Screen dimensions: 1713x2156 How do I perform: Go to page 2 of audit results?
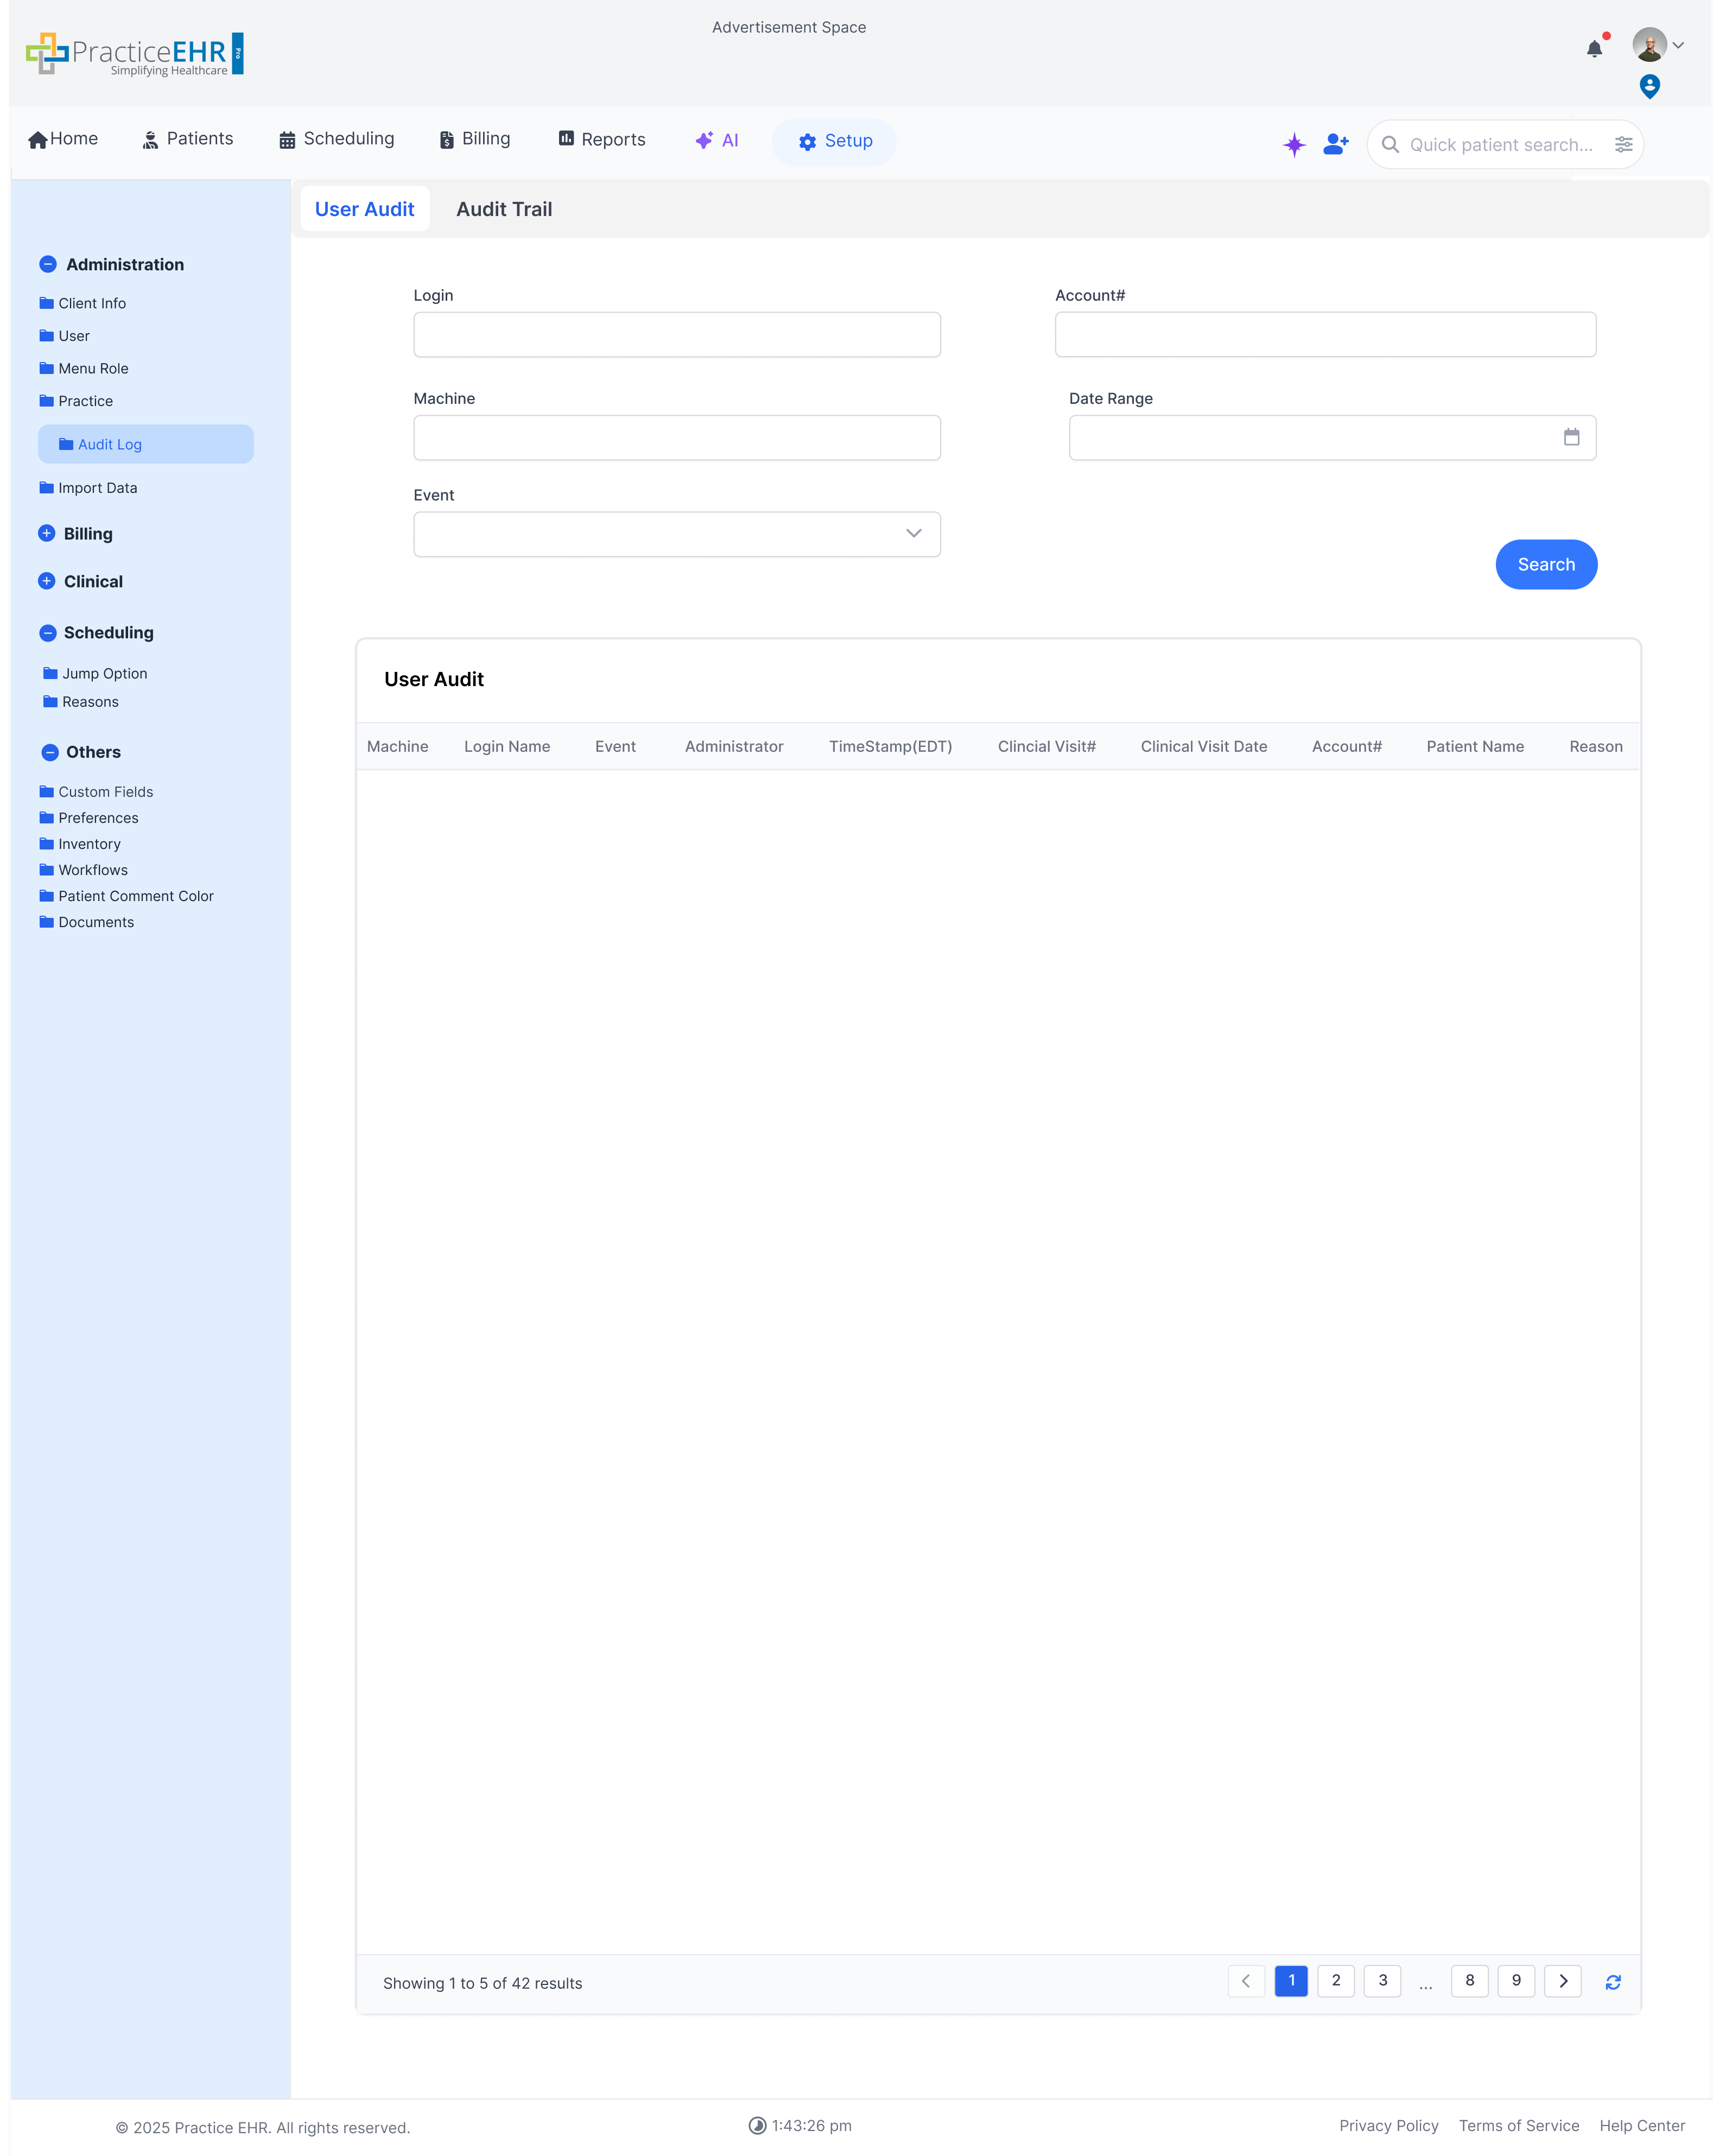tap(1337, 1981)
